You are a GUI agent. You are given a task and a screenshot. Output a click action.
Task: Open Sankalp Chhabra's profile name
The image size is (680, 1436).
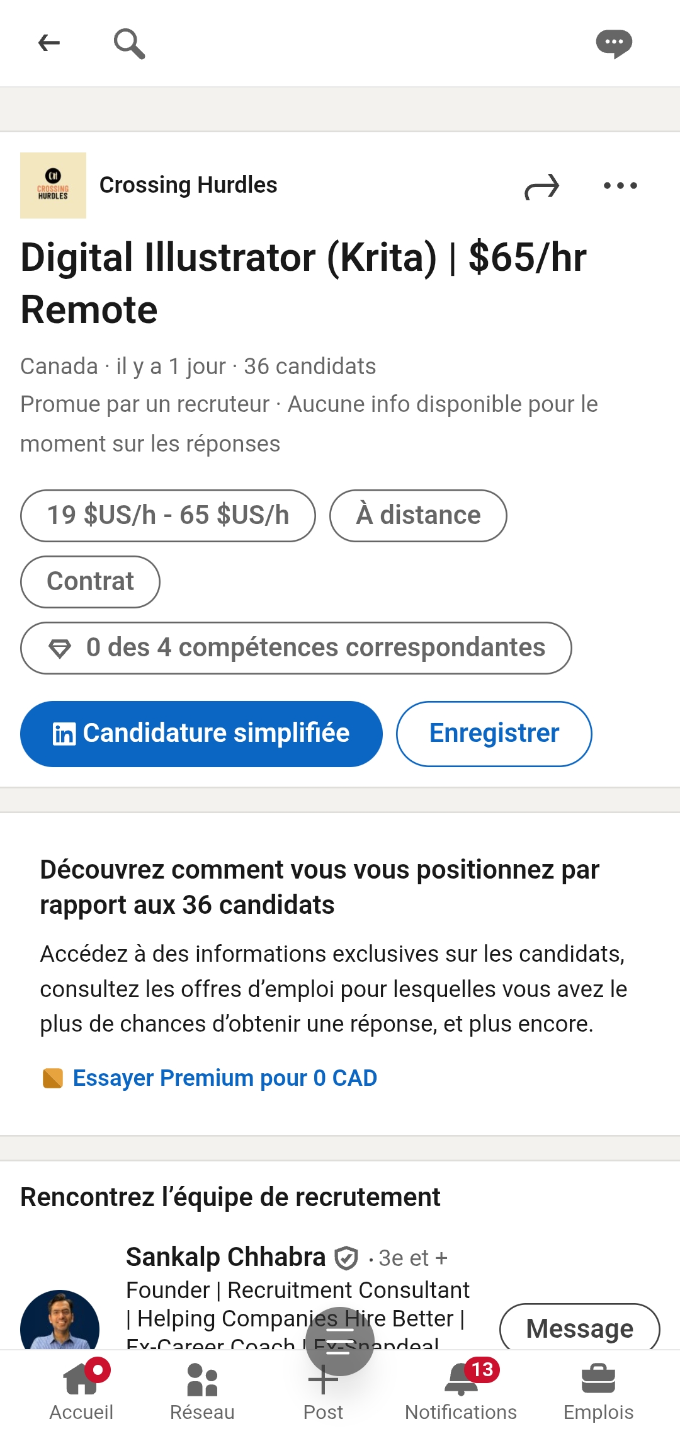(225, 1257)
